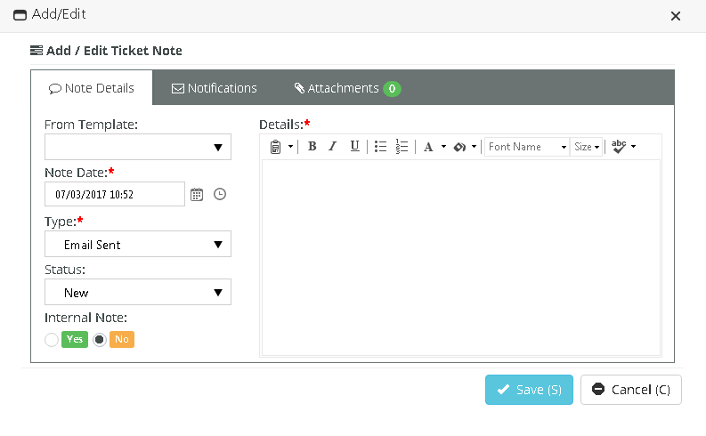Click into the Note Date field
This screenshot has height=436, width=706.
click(115, 194)
